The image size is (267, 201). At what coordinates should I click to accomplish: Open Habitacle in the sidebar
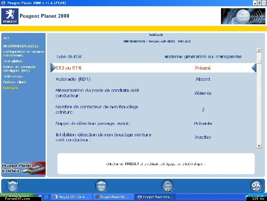(x=11, y=88)
